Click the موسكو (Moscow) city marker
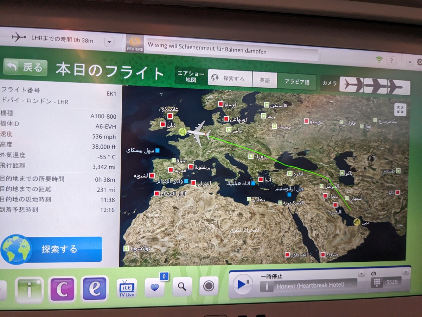The image size is (422, 317). tap(306, 121)
